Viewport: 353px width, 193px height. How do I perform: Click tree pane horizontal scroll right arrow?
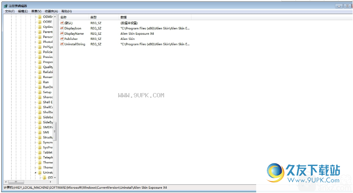[x=51, y=182]
